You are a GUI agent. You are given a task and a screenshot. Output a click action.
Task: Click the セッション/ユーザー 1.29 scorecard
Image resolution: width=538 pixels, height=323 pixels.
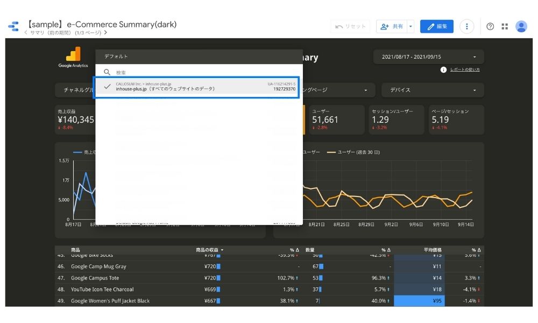[397, 120]
